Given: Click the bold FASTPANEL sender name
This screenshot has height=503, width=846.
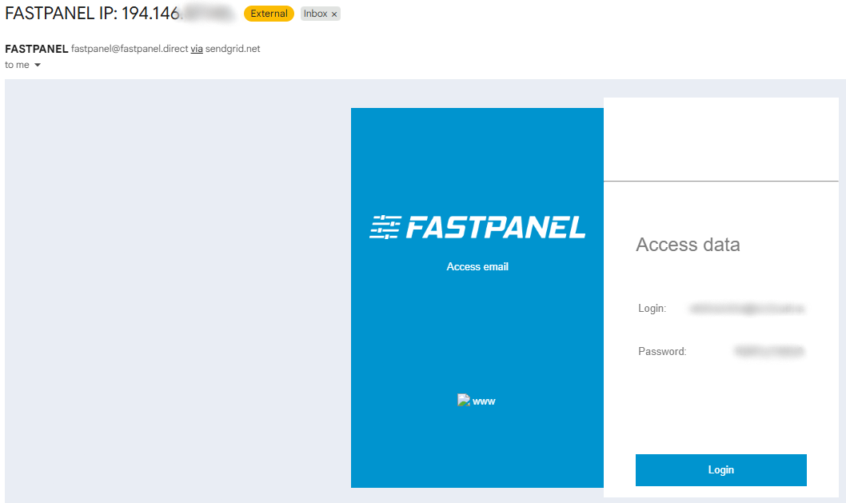Looking at the screenshot, I should [36, 49].
